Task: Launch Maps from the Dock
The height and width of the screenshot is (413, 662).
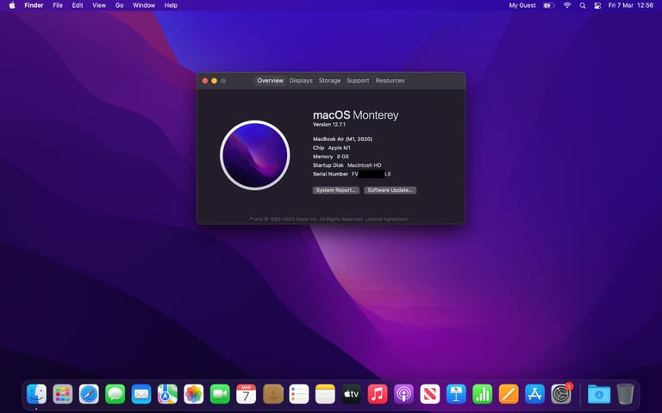Action: pos(167,394)
